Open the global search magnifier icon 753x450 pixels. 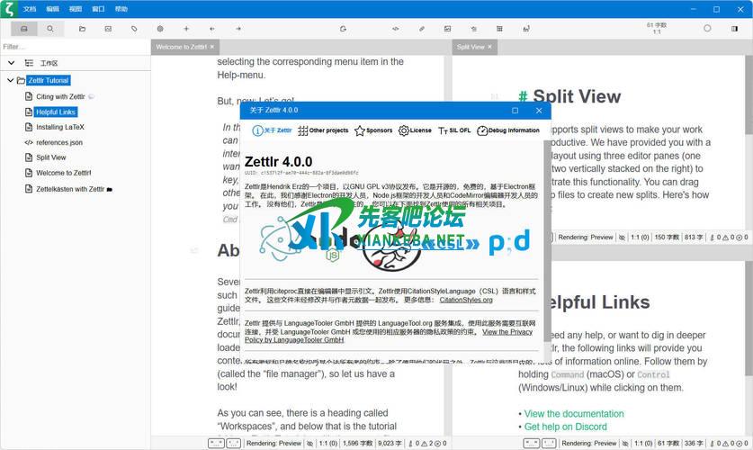coord(49,29)
